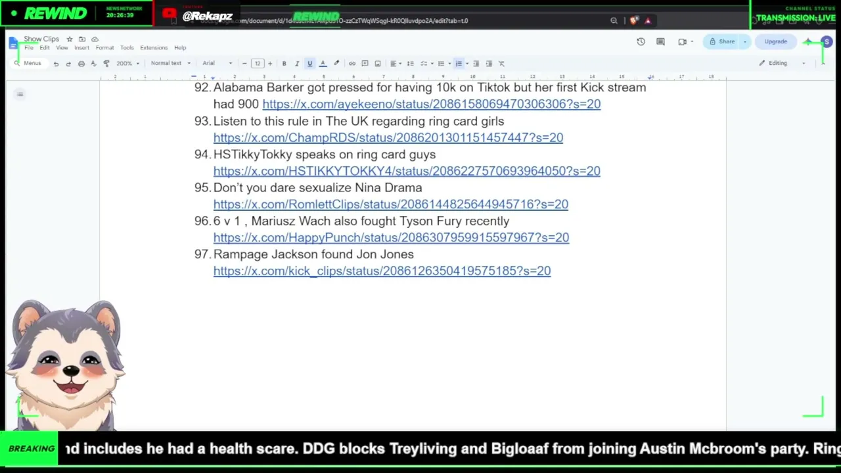Collapse the toolbar menus
Screen dimensions: 841x473
pos(823,64)
